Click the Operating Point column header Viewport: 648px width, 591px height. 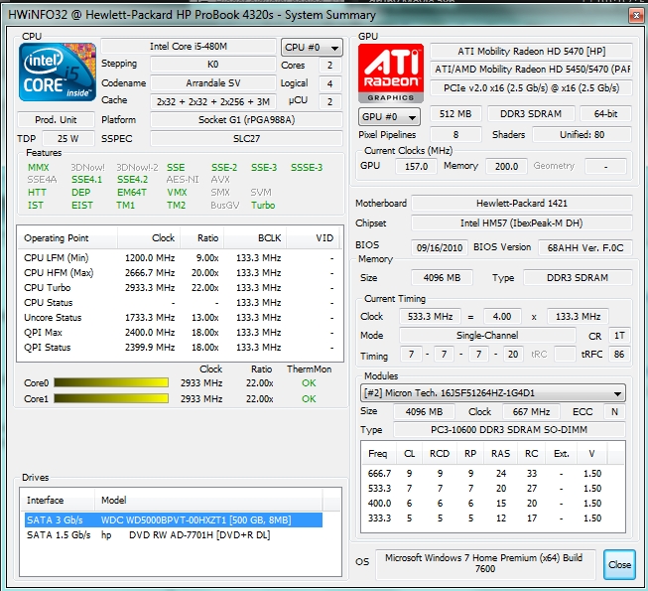tap(67, 238)
